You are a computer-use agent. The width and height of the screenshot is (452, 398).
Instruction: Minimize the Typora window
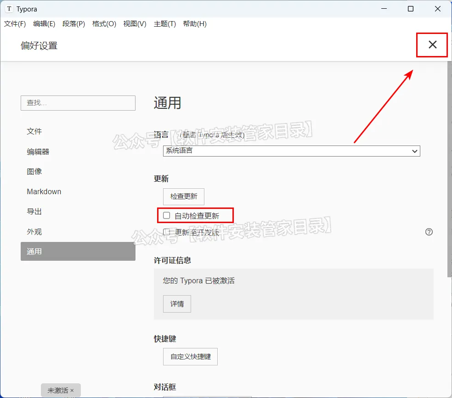click(x=384, y=9)
